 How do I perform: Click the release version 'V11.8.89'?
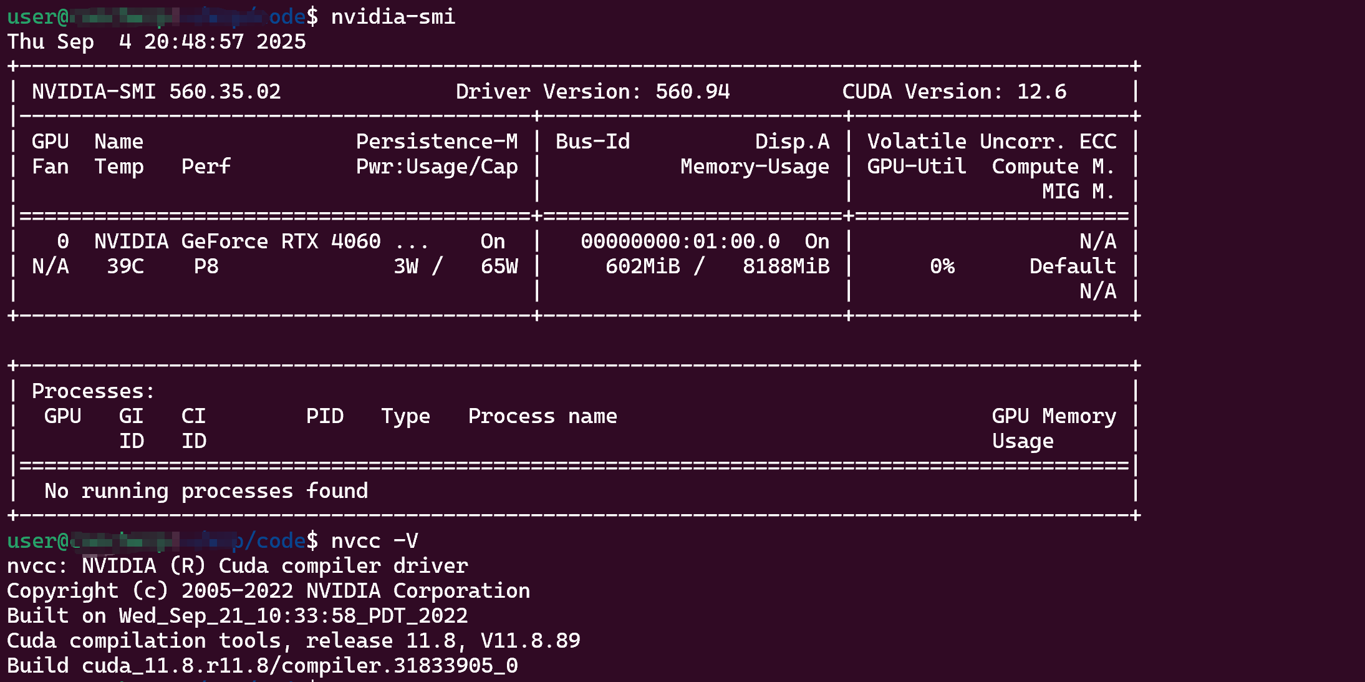(x=531, y=641)
